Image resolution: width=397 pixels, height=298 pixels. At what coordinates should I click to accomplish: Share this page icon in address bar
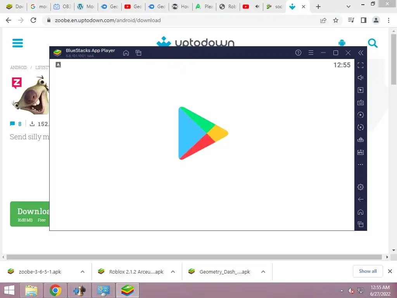pos(323,20)
